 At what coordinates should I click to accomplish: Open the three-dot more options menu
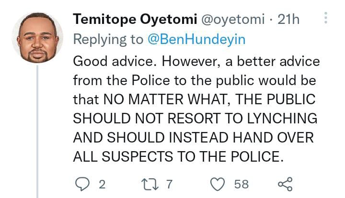pos(326,19)
